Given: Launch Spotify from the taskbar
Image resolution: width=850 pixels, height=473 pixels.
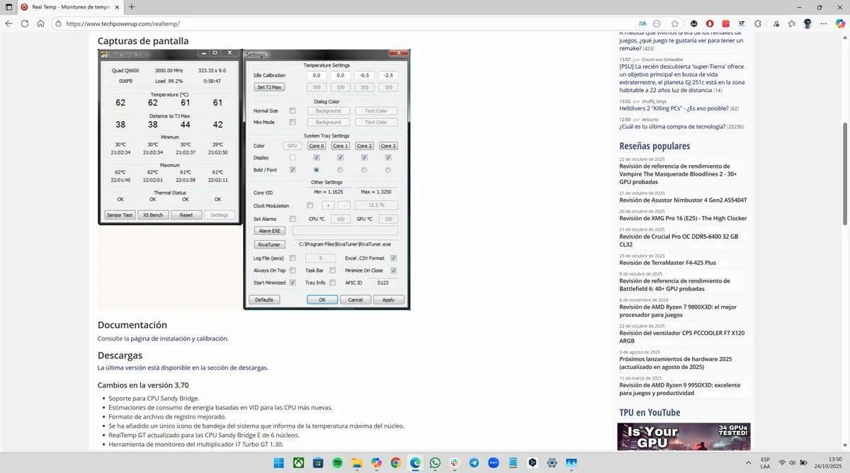Looking at the screenshot, I should point(338,462).
